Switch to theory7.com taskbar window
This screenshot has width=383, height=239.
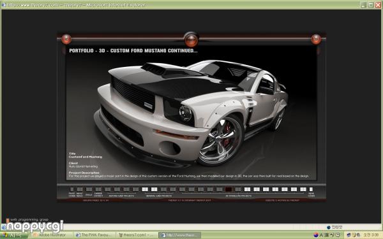point(137,235)
